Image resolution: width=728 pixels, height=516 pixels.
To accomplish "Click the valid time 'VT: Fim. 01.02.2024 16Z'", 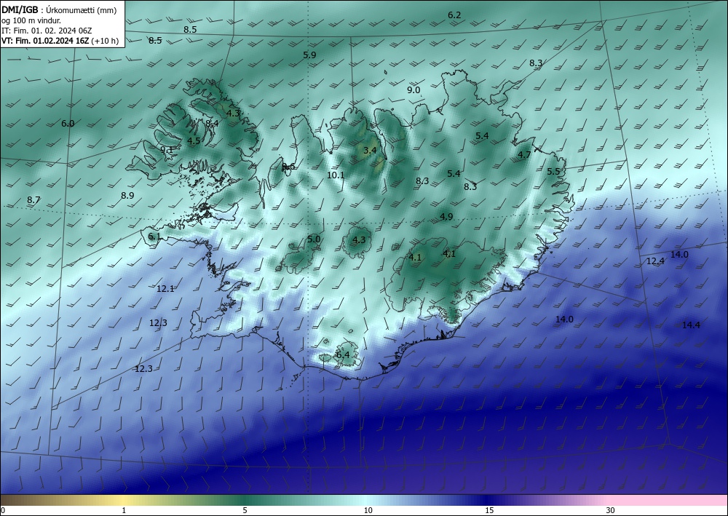I will pyautogui.click(x=45, y=41).
